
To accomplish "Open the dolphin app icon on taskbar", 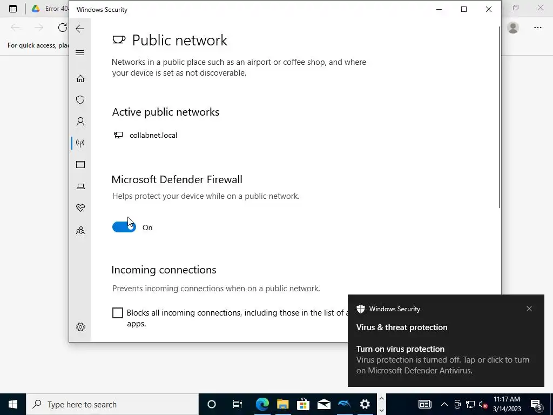I will point(344,404).
